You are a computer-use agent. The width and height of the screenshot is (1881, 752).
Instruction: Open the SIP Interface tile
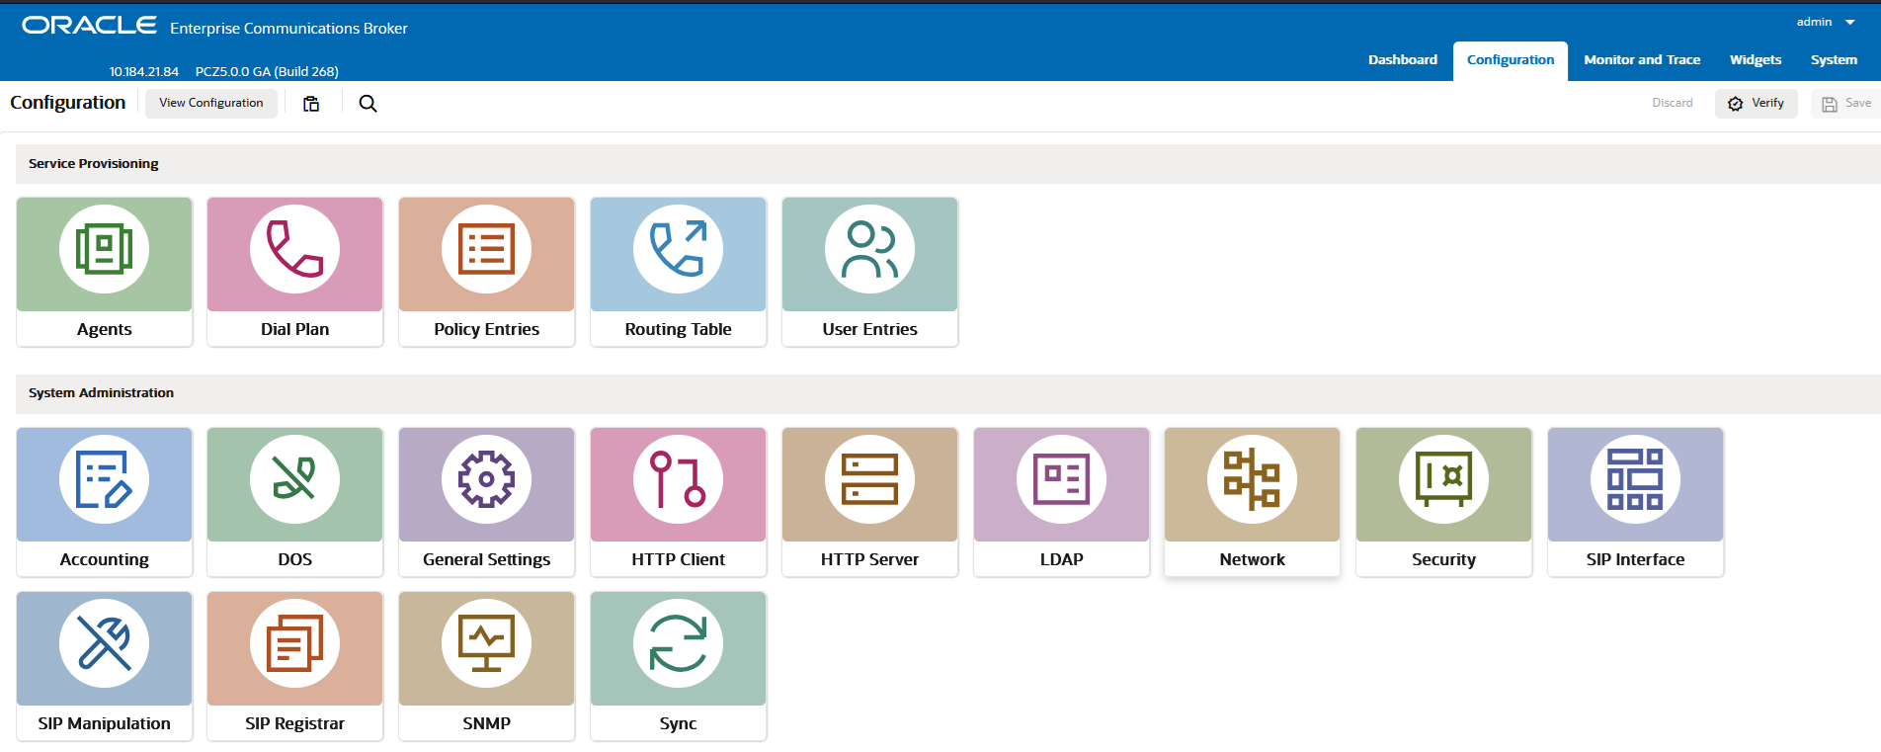[1636, 502]
